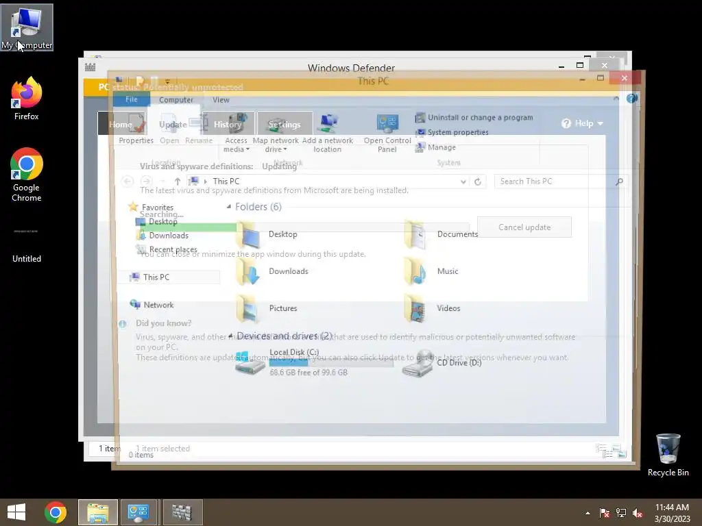Click the Defender update progress bar
702x526 pixels.
coord(304,227)
